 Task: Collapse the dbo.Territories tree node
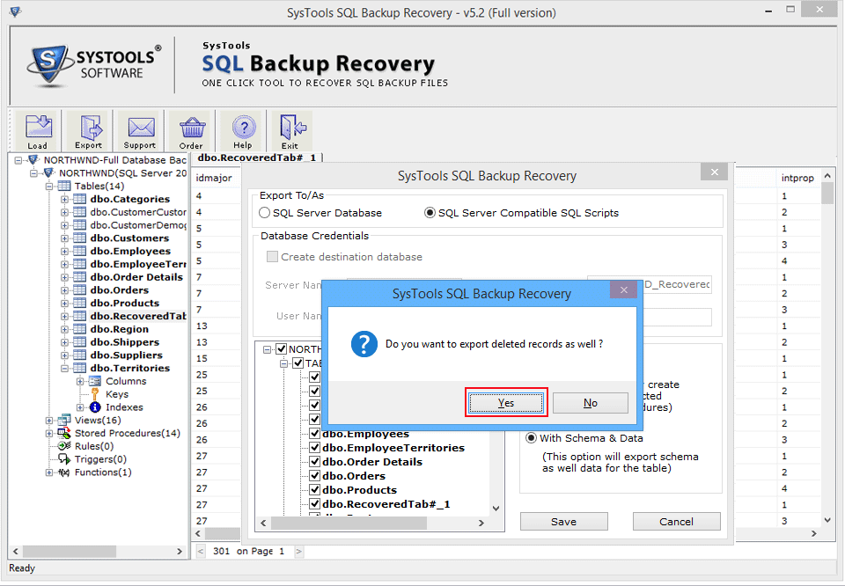coord(64,369)
